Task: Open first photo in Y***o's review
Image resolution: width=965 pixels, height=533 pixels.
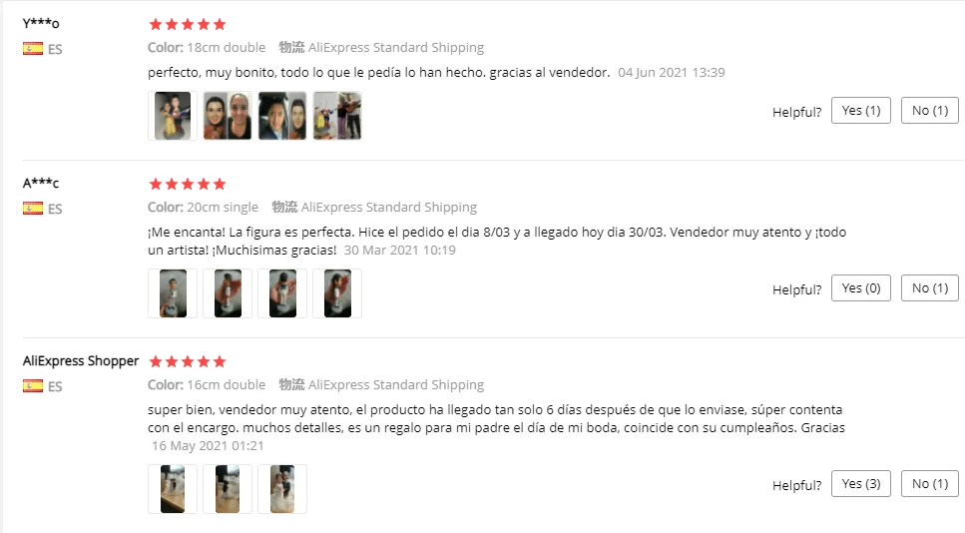Action: click(173, 116)
